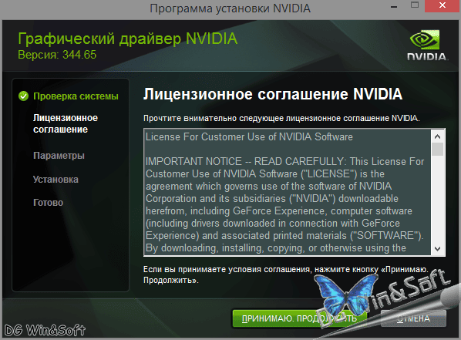461x340 pixels.
Task: Click inside the license agreement text box
Action: pyautogui.click(x=288, y=192)
